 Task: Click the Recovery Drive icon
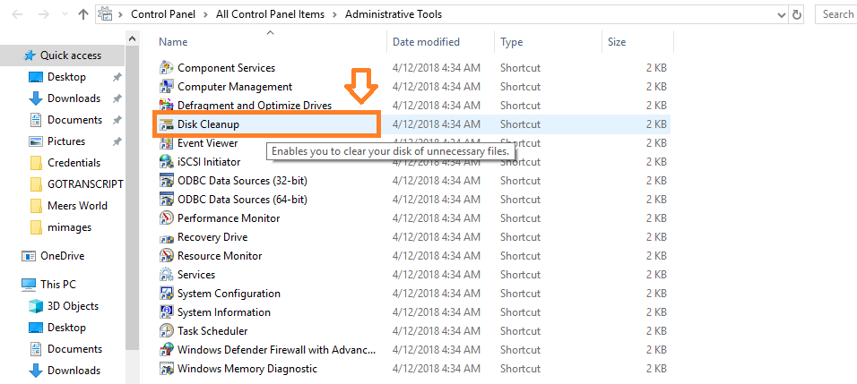(166, 237)
